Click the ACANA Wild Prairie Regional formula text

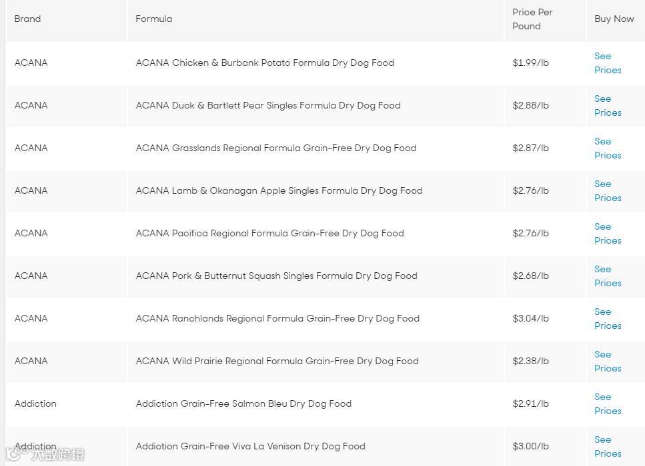click(277, 361)
